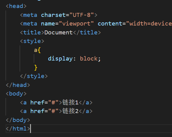Click the opening head tag
Viewport: 172px width, 137px height.
[x=16, y=6]
